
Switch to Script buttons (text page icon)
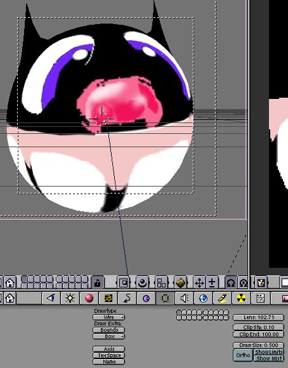pyautogui.click(x=260, y=298)
